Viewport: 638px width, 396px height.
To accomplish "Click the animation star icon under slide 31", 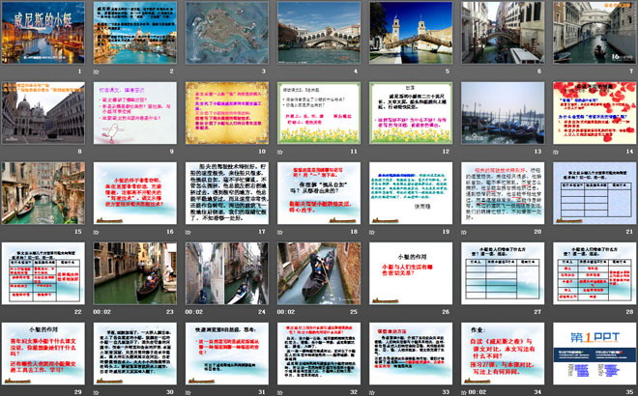I will pos(188,392).
